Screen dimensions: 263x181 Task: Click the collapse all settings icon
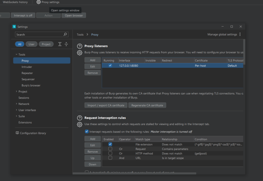[x=66, y=44]
